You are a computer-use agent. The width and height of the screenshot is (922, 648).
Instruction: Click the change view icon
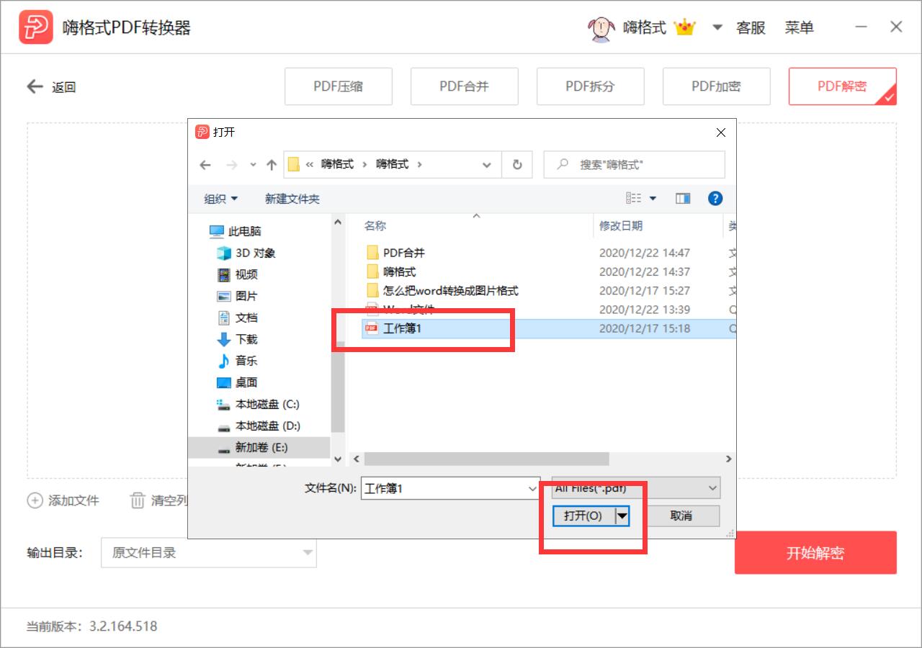point(634,198)
